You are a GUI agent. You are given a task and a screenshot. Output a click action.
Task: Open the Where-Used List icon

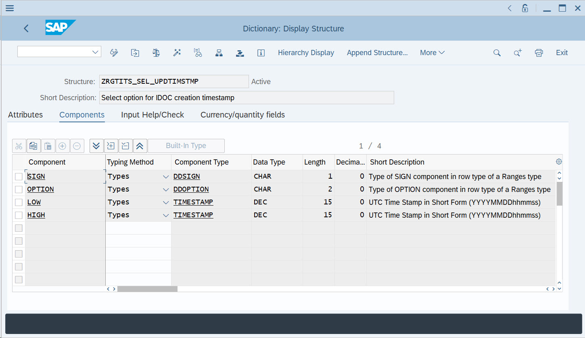coord(198,53)
